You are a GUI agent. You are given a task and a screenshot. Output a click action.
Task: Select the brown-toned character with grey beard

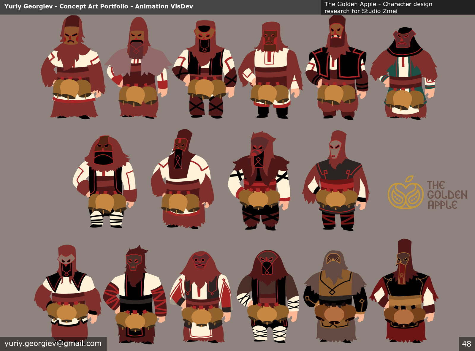click(335, 296)
